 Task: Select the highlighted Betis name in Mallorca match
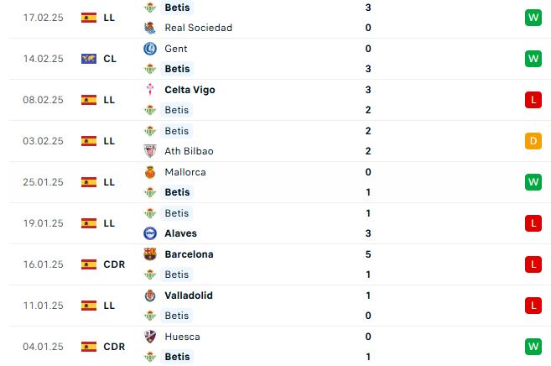pos(177,192)
